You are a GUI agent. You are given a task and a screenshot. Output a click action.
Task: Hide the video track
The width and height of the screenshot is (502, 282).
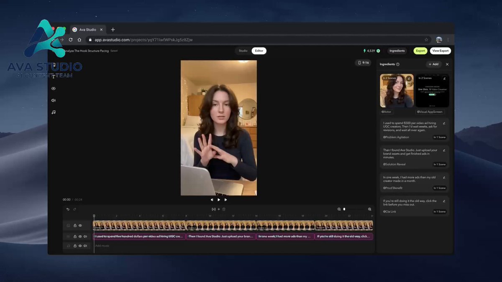(80, 226)
